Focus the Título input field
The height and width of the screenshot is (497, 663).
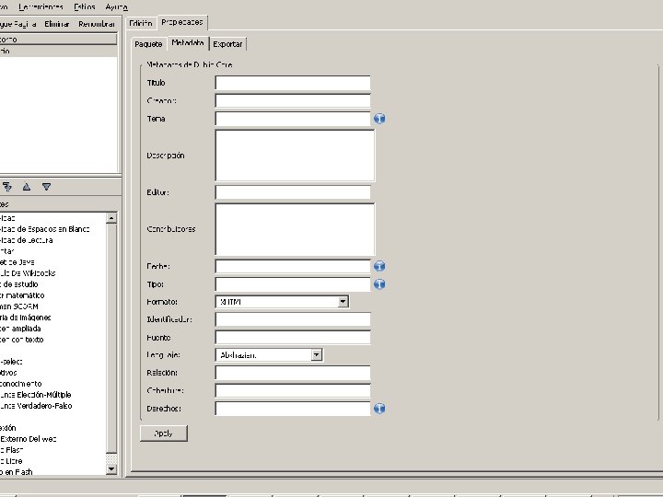[x=293, y=83]
